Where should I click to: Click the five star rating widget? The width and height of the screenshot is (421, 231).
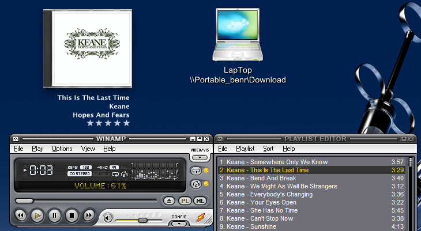108,123
